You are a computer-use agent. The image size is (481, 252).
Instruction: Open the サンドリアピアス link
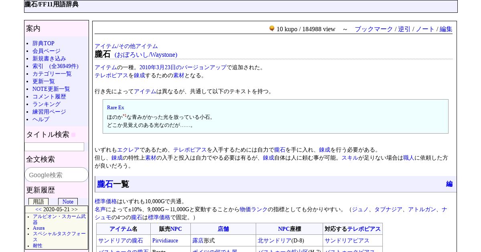click(x=347, y=241)
